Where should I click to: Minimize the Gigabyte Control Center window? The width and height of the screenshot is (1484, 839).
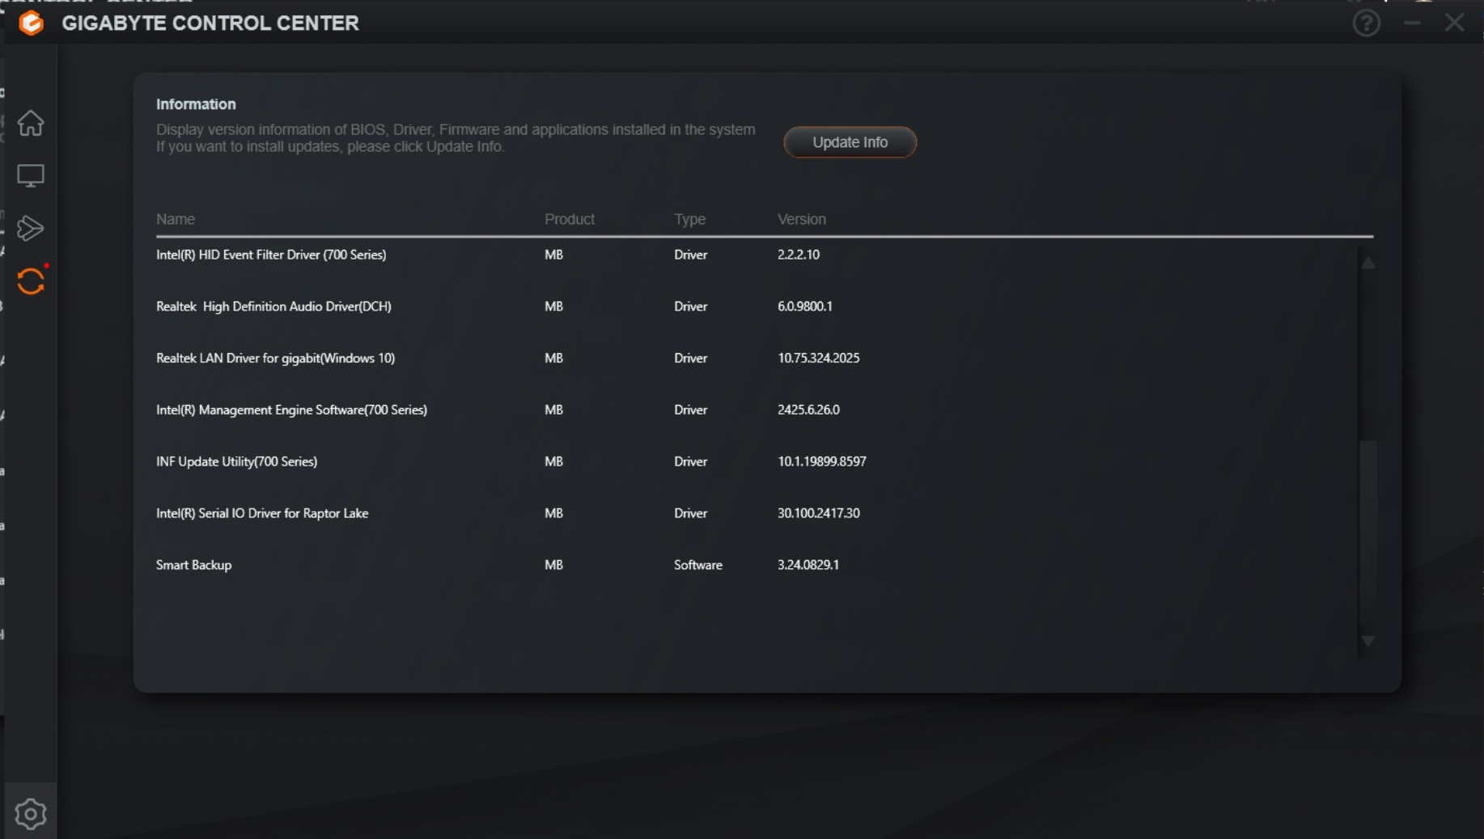tap(1412, 23)
